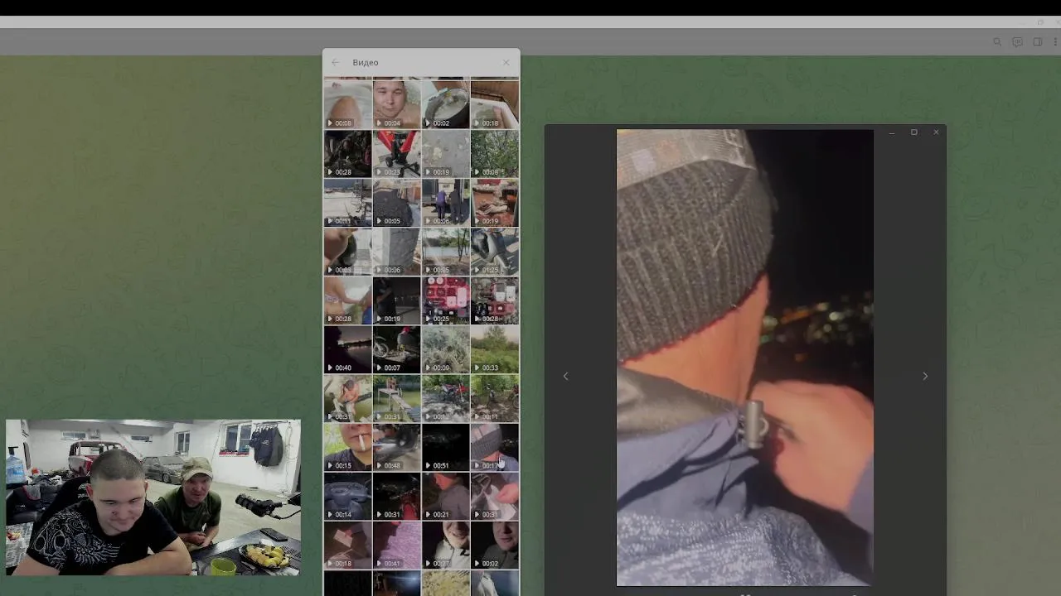The image size is (1061, 596).
Task: Maximize the media viewer window
Action: [x=914, y=132]
